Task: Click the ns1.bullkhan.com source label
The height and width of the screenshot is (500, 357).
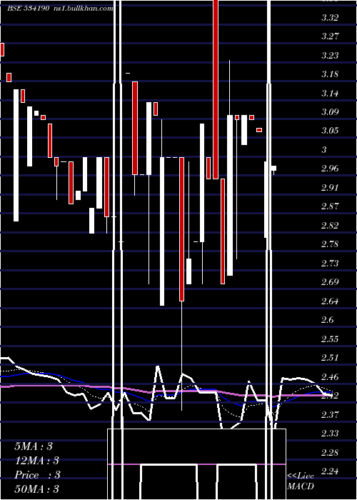Action: [x=84, y=8]
